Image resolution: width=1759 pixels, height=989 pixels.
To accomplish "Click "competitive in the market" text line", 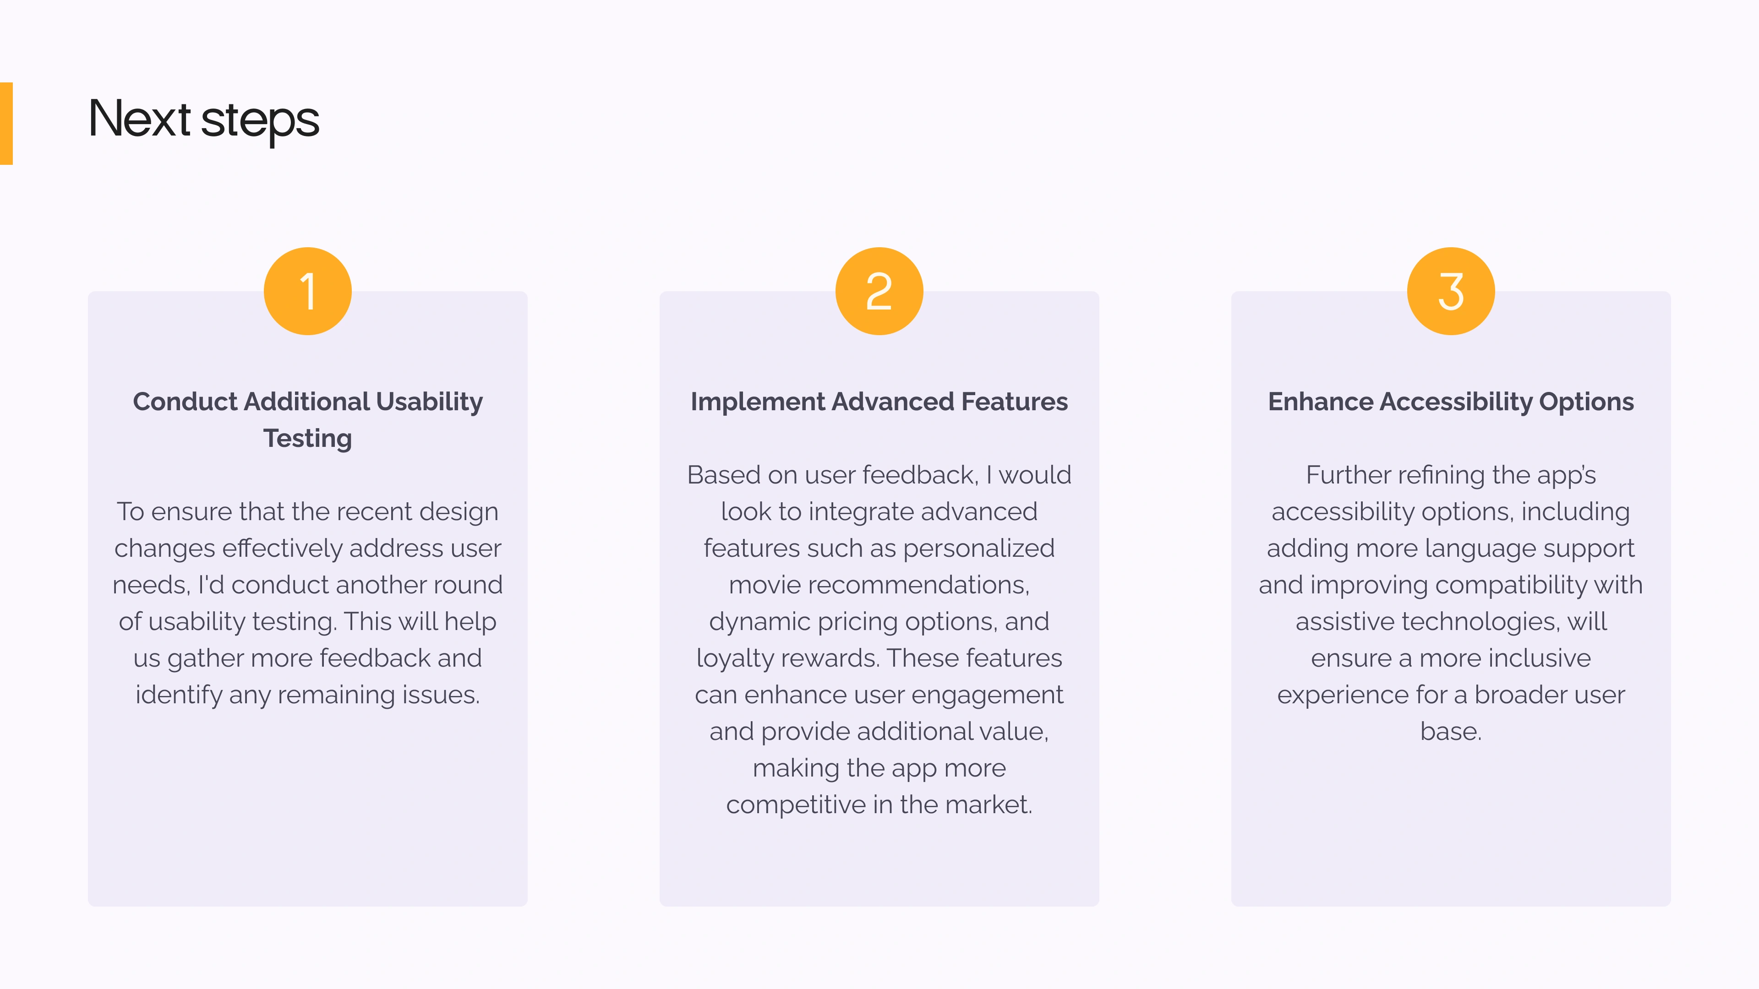I will point(879,805).
